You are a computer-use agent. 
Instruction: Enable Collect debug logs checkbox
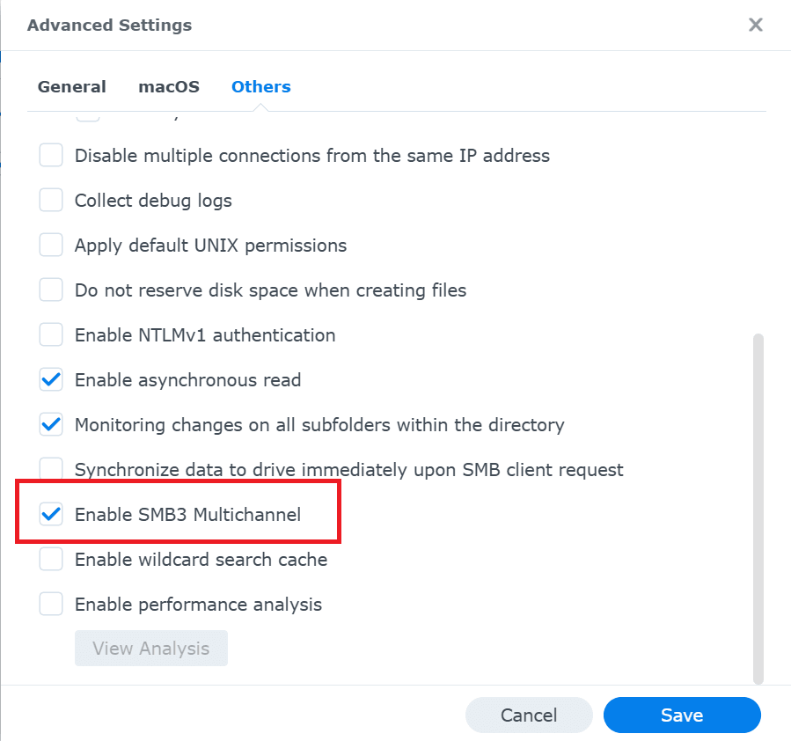pyautogui.click(x=51, y=200)
